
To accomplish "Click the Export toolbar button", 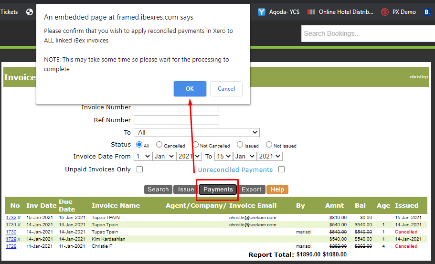I will click(251, 190).
